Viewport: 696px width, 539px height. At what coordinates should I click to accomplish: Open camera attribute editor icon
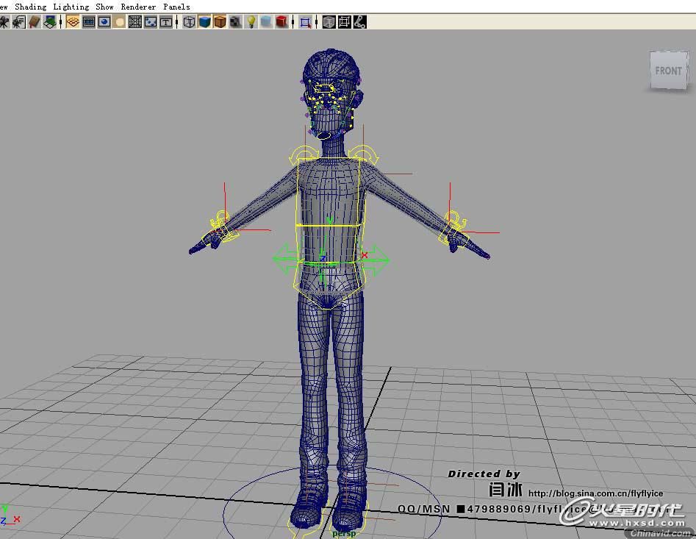coord(18,22)
